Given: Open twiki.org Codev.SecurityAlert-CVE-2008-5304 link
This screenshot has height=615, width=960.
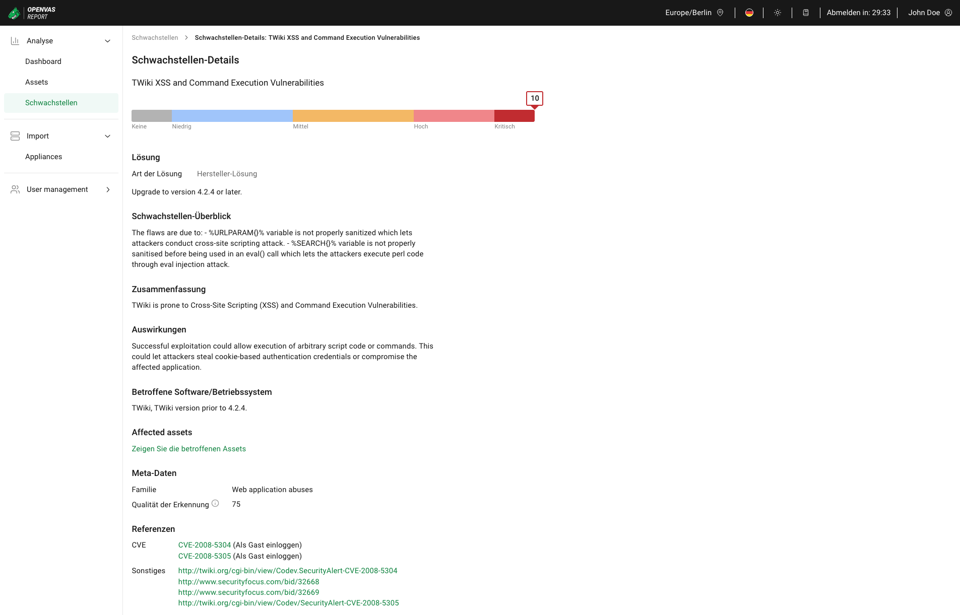Looking at the screenshot, I should pyautogui.click(x=287, y=571).
